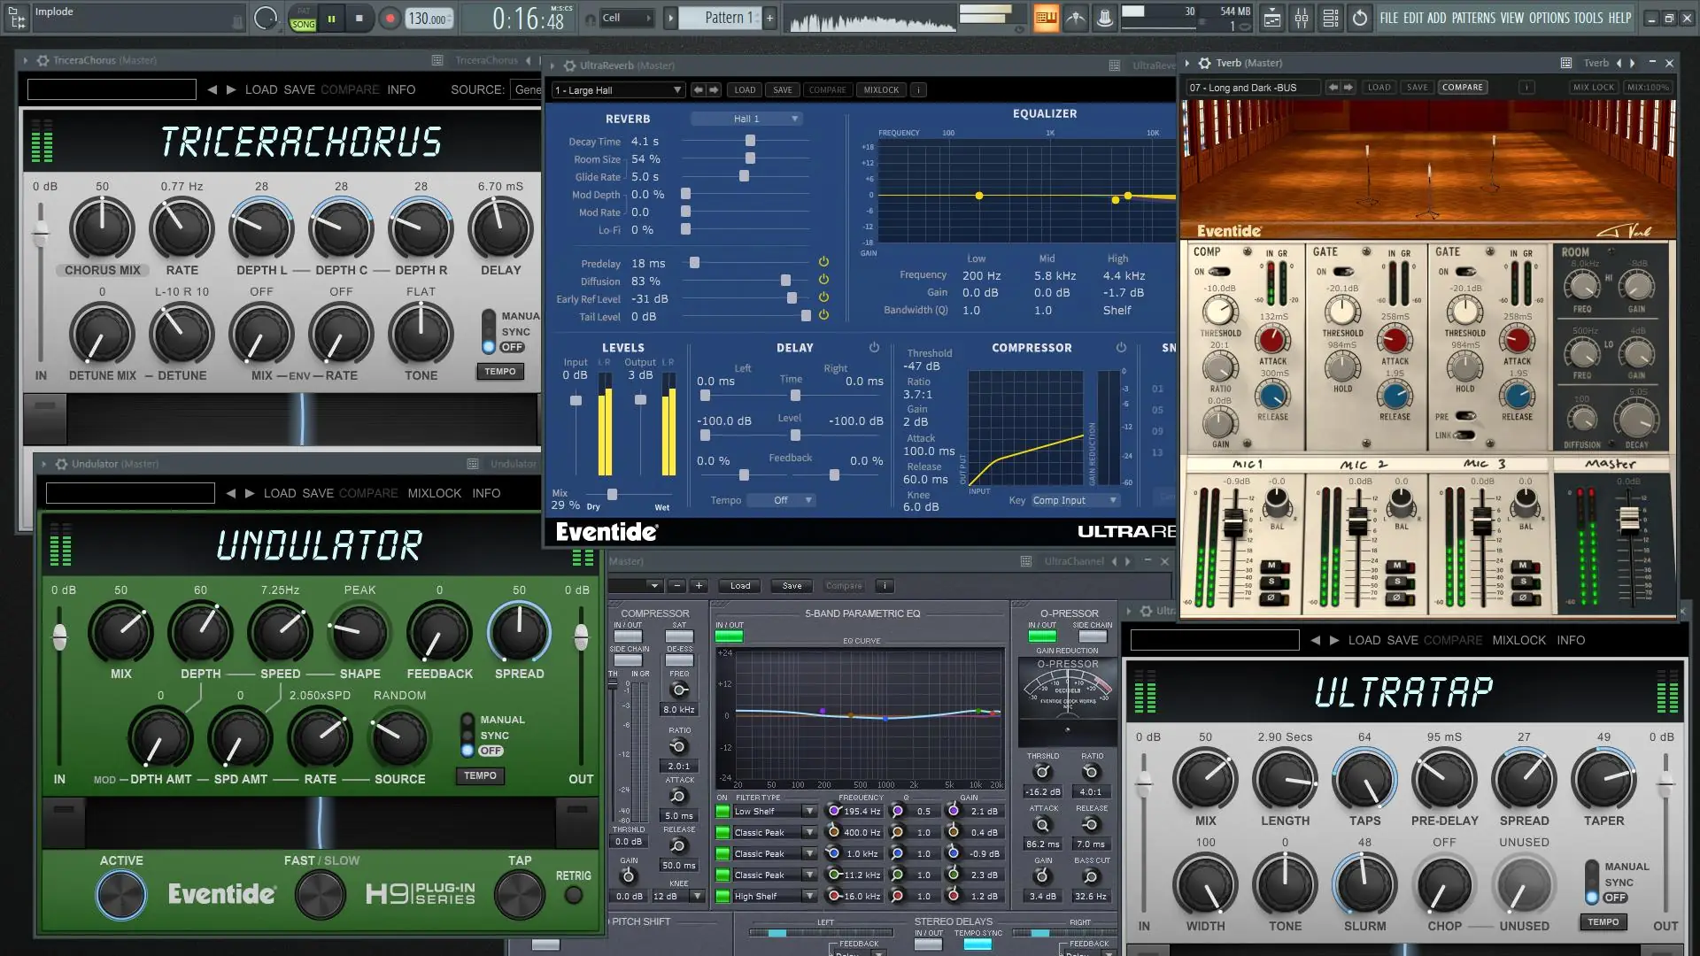
Task: Open the mixer from top toolbar
Action: click(1301, 18)
